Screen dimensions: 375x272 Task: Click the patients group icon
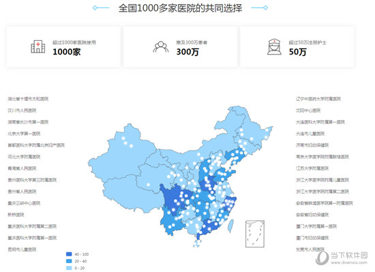click(x=161, y=47)
